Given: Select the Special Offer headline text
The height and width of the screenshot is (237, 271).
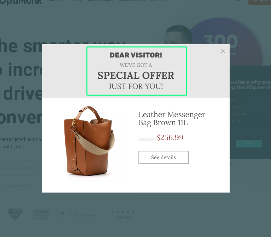Looking at the screenshot, I should point(136,76).
